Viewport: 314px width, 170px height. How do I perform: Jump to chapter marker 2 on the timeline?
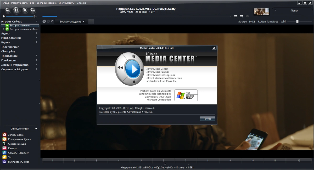point(74,160)
